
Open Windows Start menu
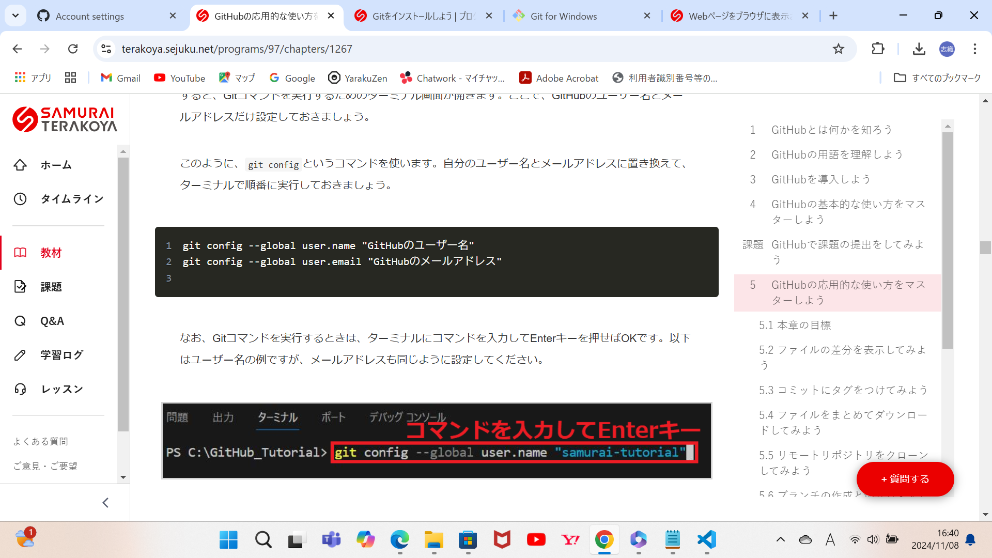pyautogui.click(x=228, y=540)
